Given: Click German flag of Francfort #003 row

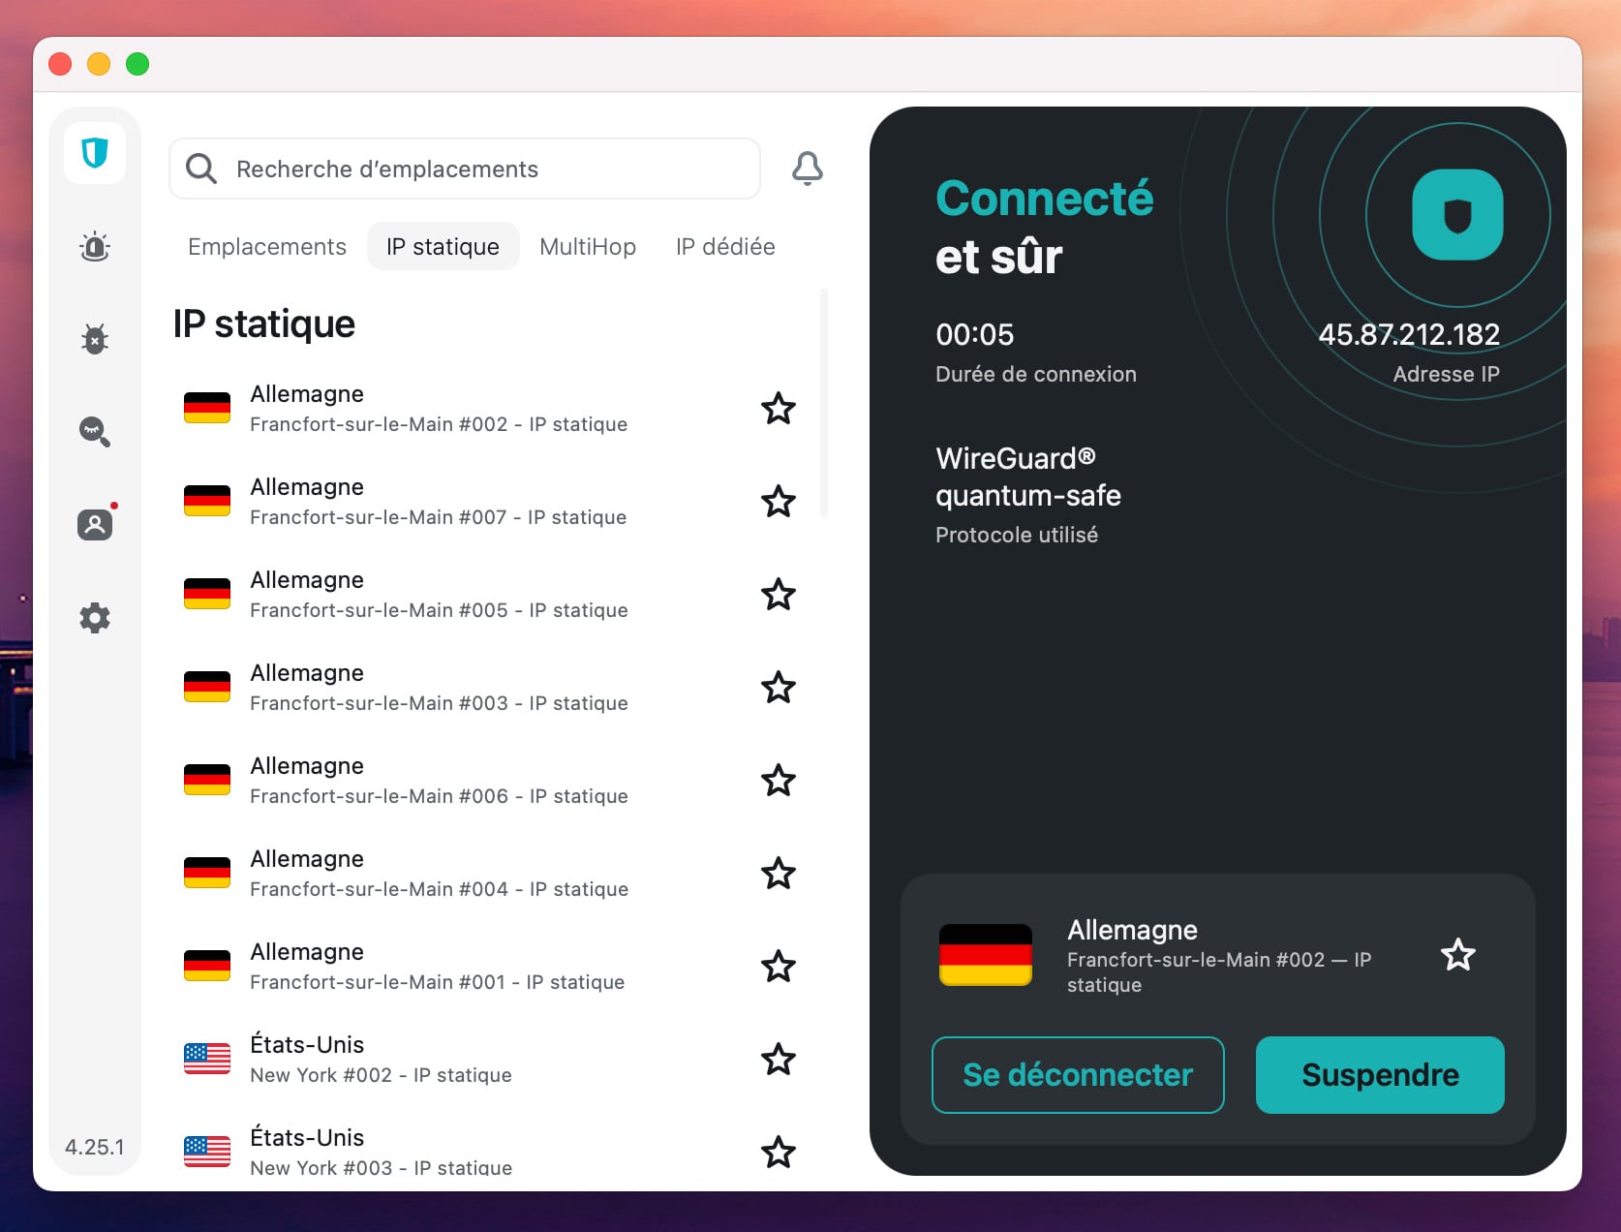Looking at the screenshot, I should [207, 687].
